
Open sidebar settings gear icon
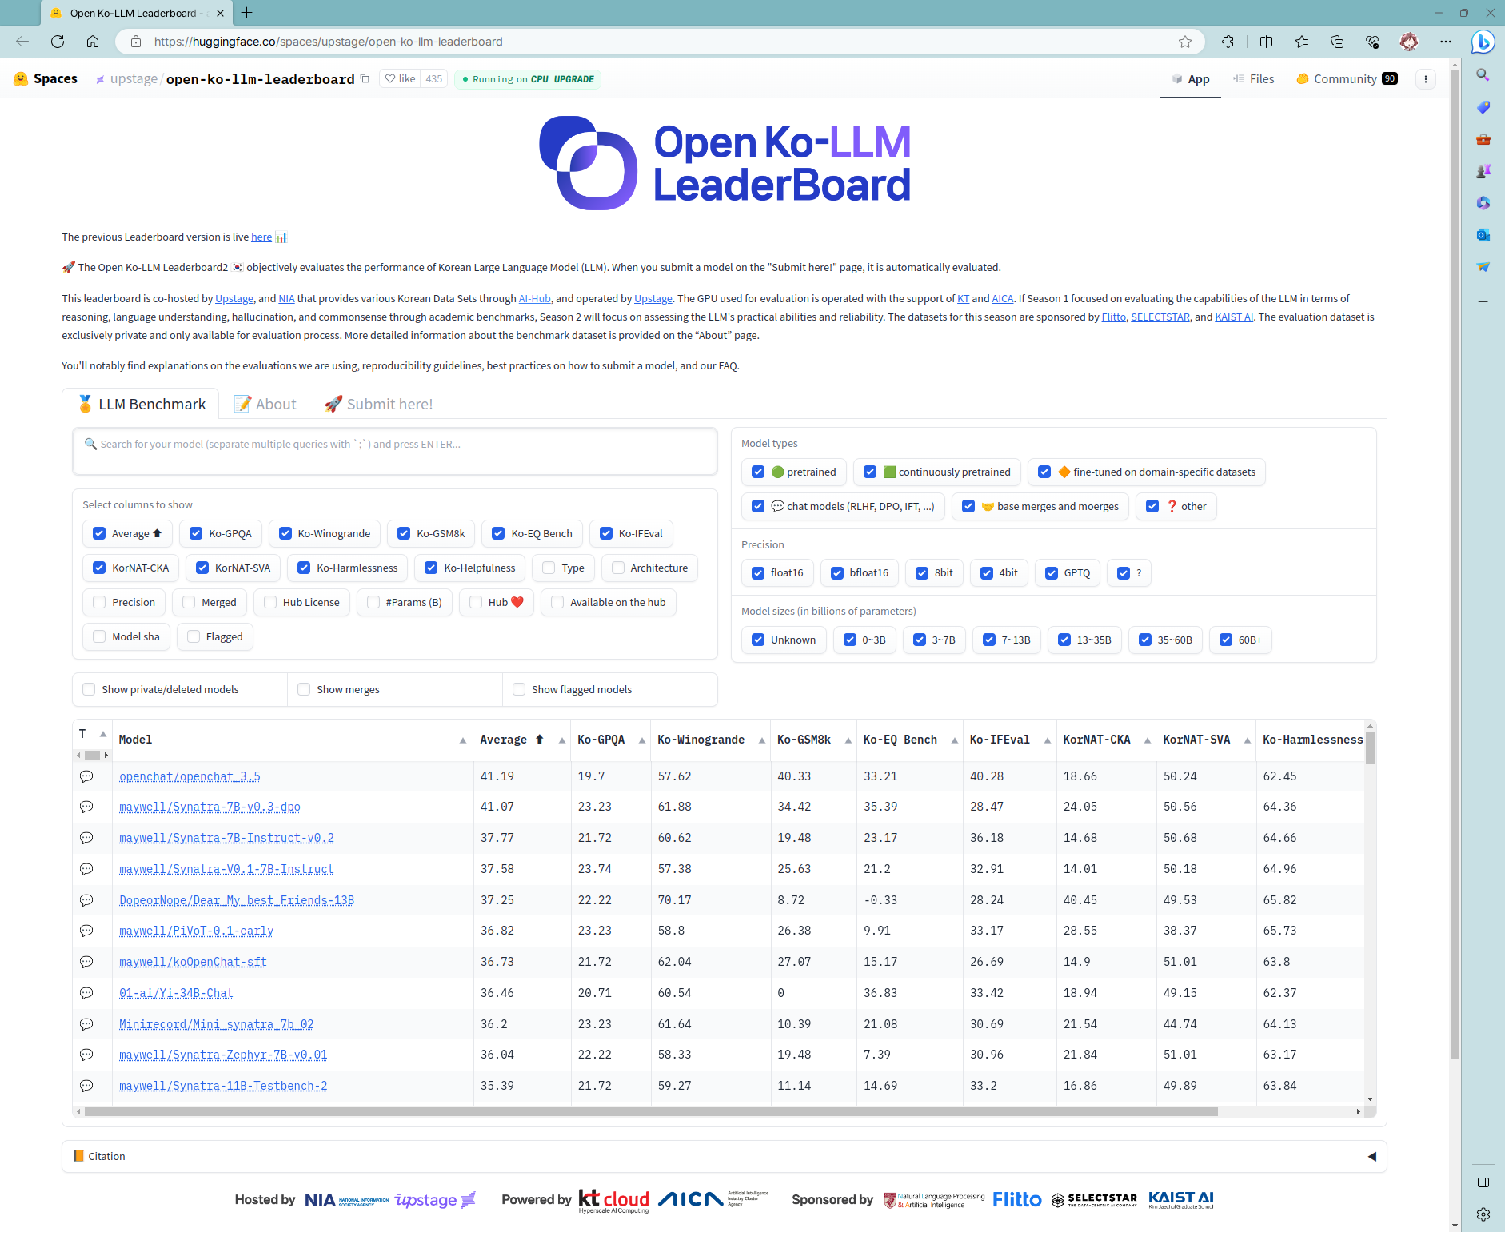tap(1483, 1214)
